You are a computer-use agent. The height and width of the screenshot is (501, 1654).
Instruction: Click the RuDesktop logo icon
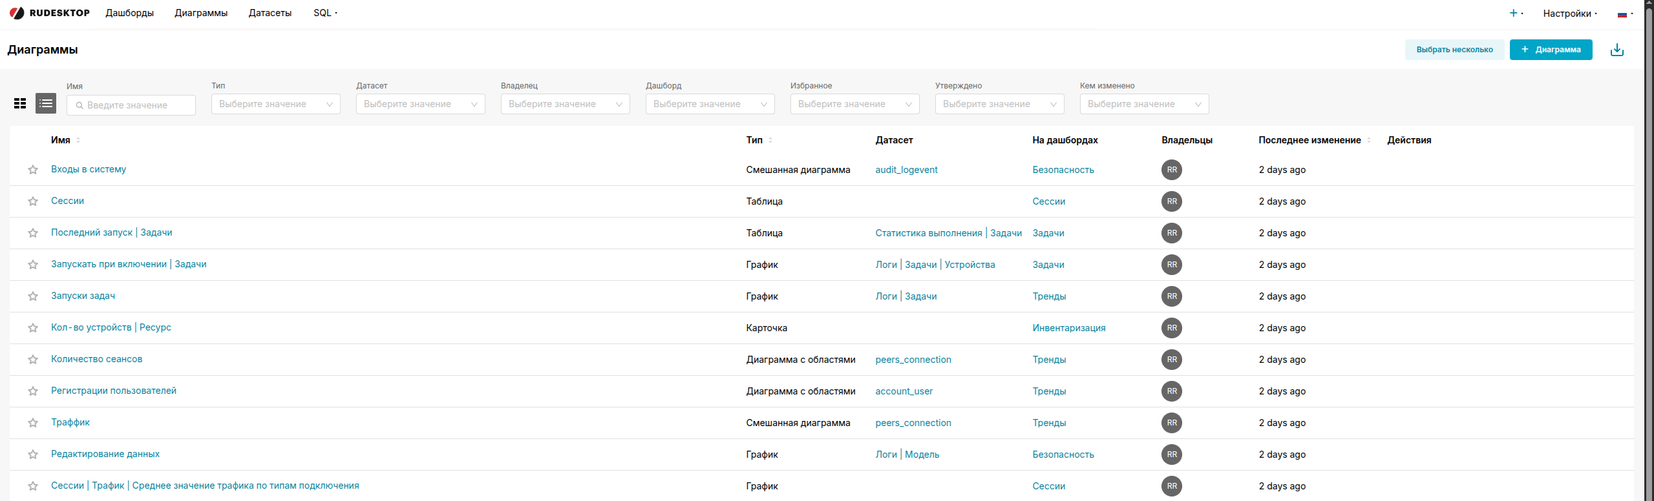tap(17, 13)
